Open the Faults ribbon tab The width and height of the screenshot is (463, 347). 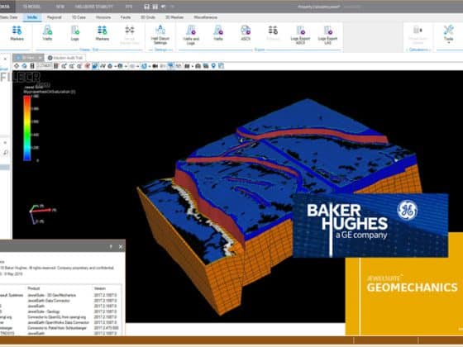point(126,17)
